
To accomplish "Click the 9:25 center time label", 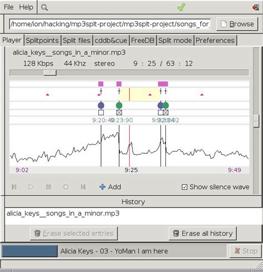I will tap(131, 170).
